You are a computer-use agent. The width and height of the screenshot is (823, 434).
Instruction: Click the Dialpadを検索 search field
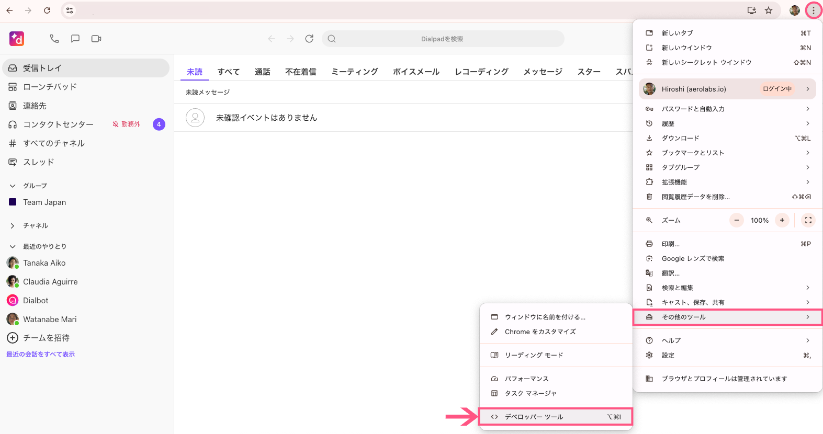tap(443, 39)
